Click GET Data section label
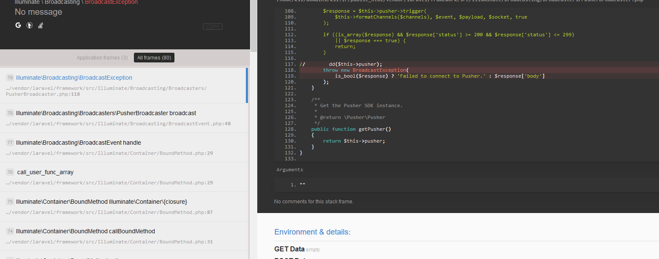659x259 pixels. click(x=289, y=249)
